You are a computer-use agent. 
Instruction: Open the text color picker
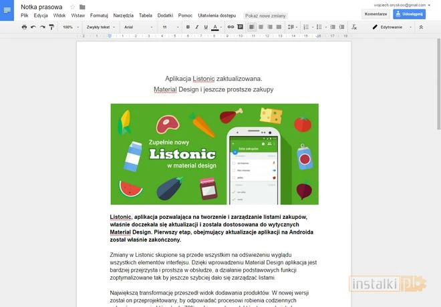click(215, 27)
